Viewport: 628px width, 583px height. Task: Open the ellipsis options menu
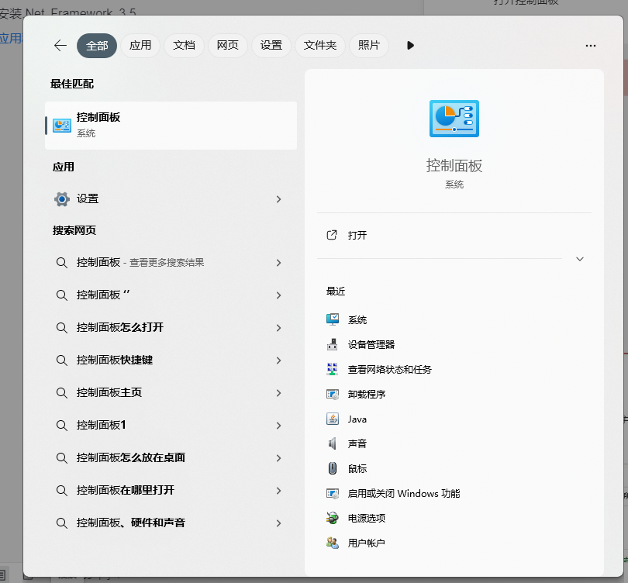pyautogui.click(x=590, y=46)
